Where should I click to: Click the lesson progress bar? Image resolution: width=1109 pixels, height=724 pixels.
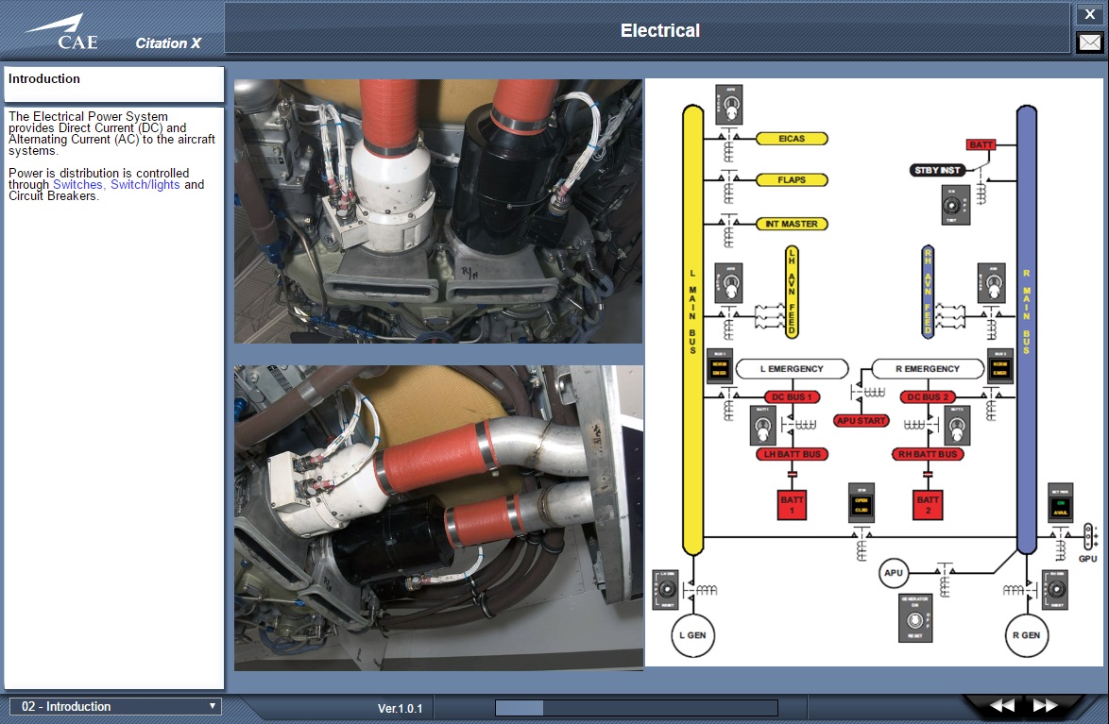click(636, 708)
